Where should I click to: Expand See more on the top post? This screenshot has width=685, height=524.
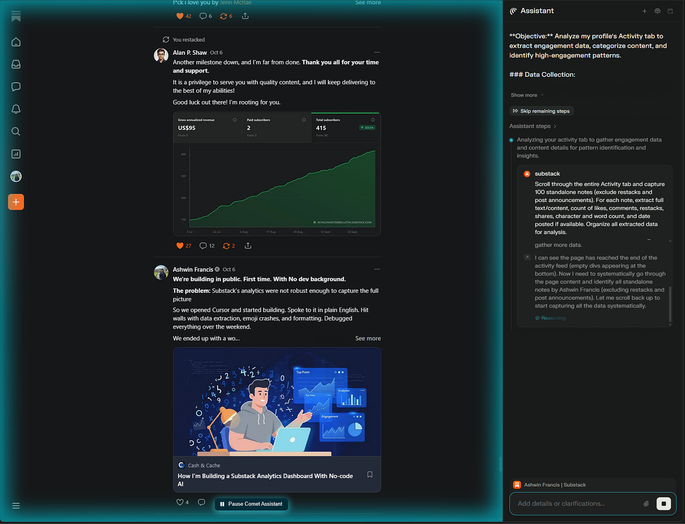click(368, 2)
